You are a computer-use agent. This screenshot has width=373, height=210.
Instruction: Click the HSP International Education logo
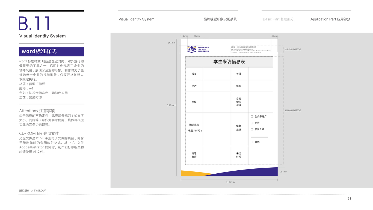198,49
